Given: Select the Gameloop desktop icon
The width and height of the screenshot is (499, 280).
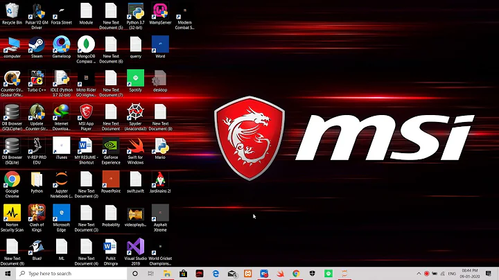Looking at the screenshot, I should (62, 47).
